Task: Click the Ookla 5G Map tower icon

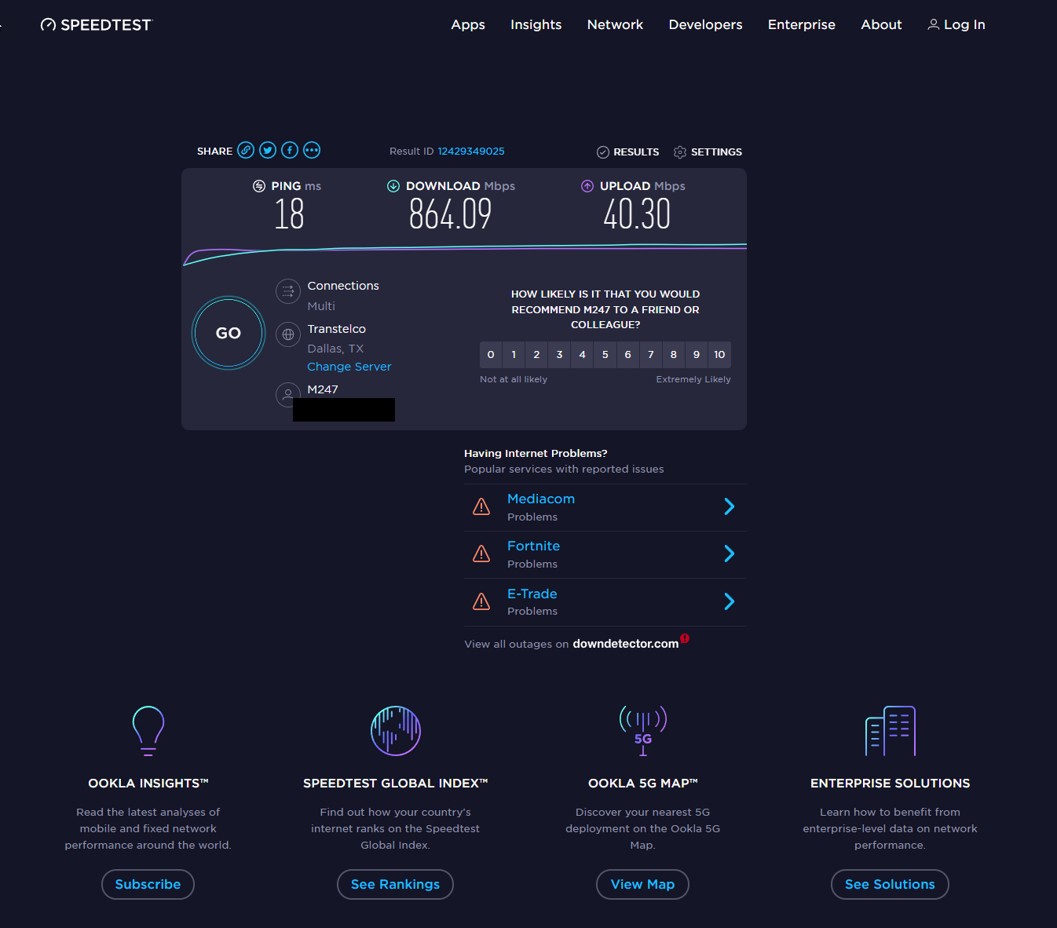Action: (x=643, y=730)
